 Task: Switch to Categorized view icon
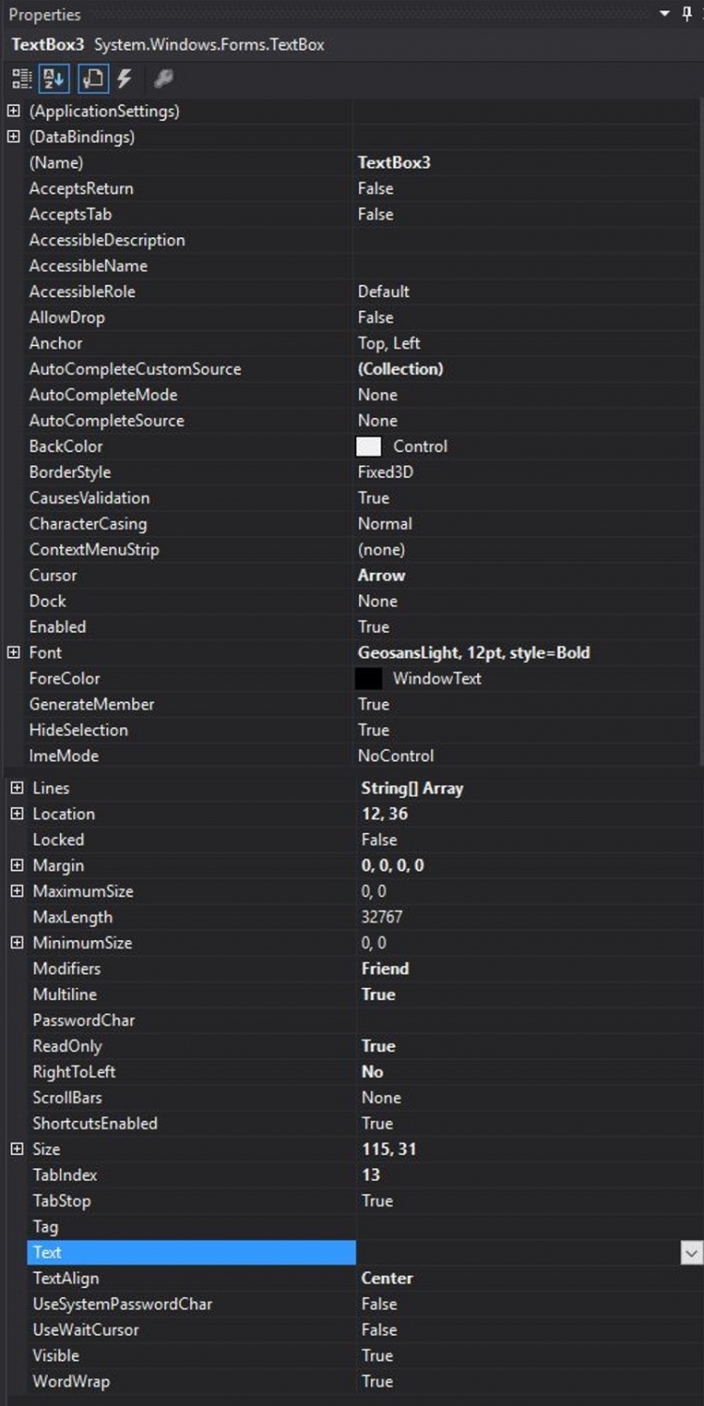pos(22,79)
